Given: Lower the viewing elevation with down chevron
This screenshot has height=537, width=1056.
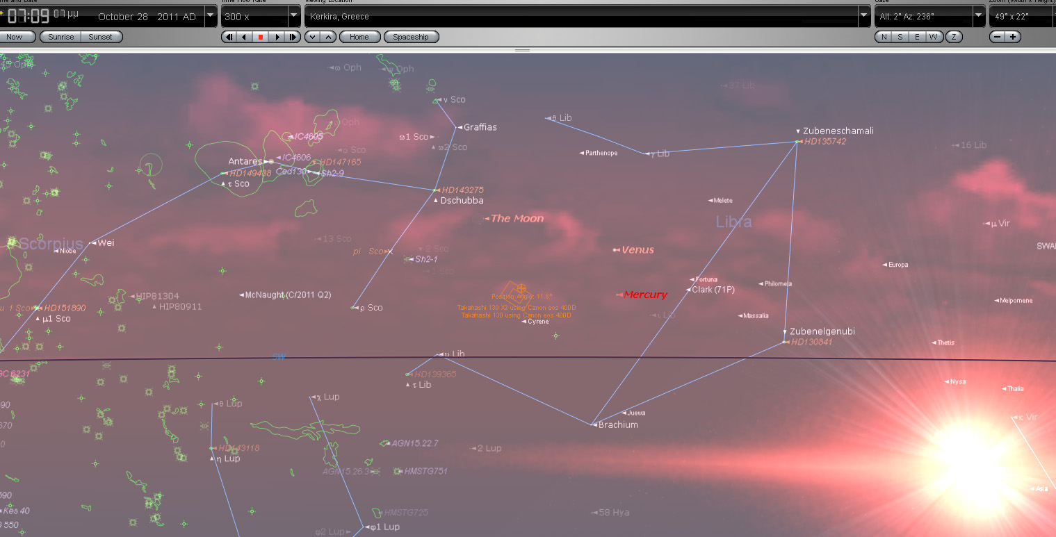Looking at the screenshot, I should 312,37.
